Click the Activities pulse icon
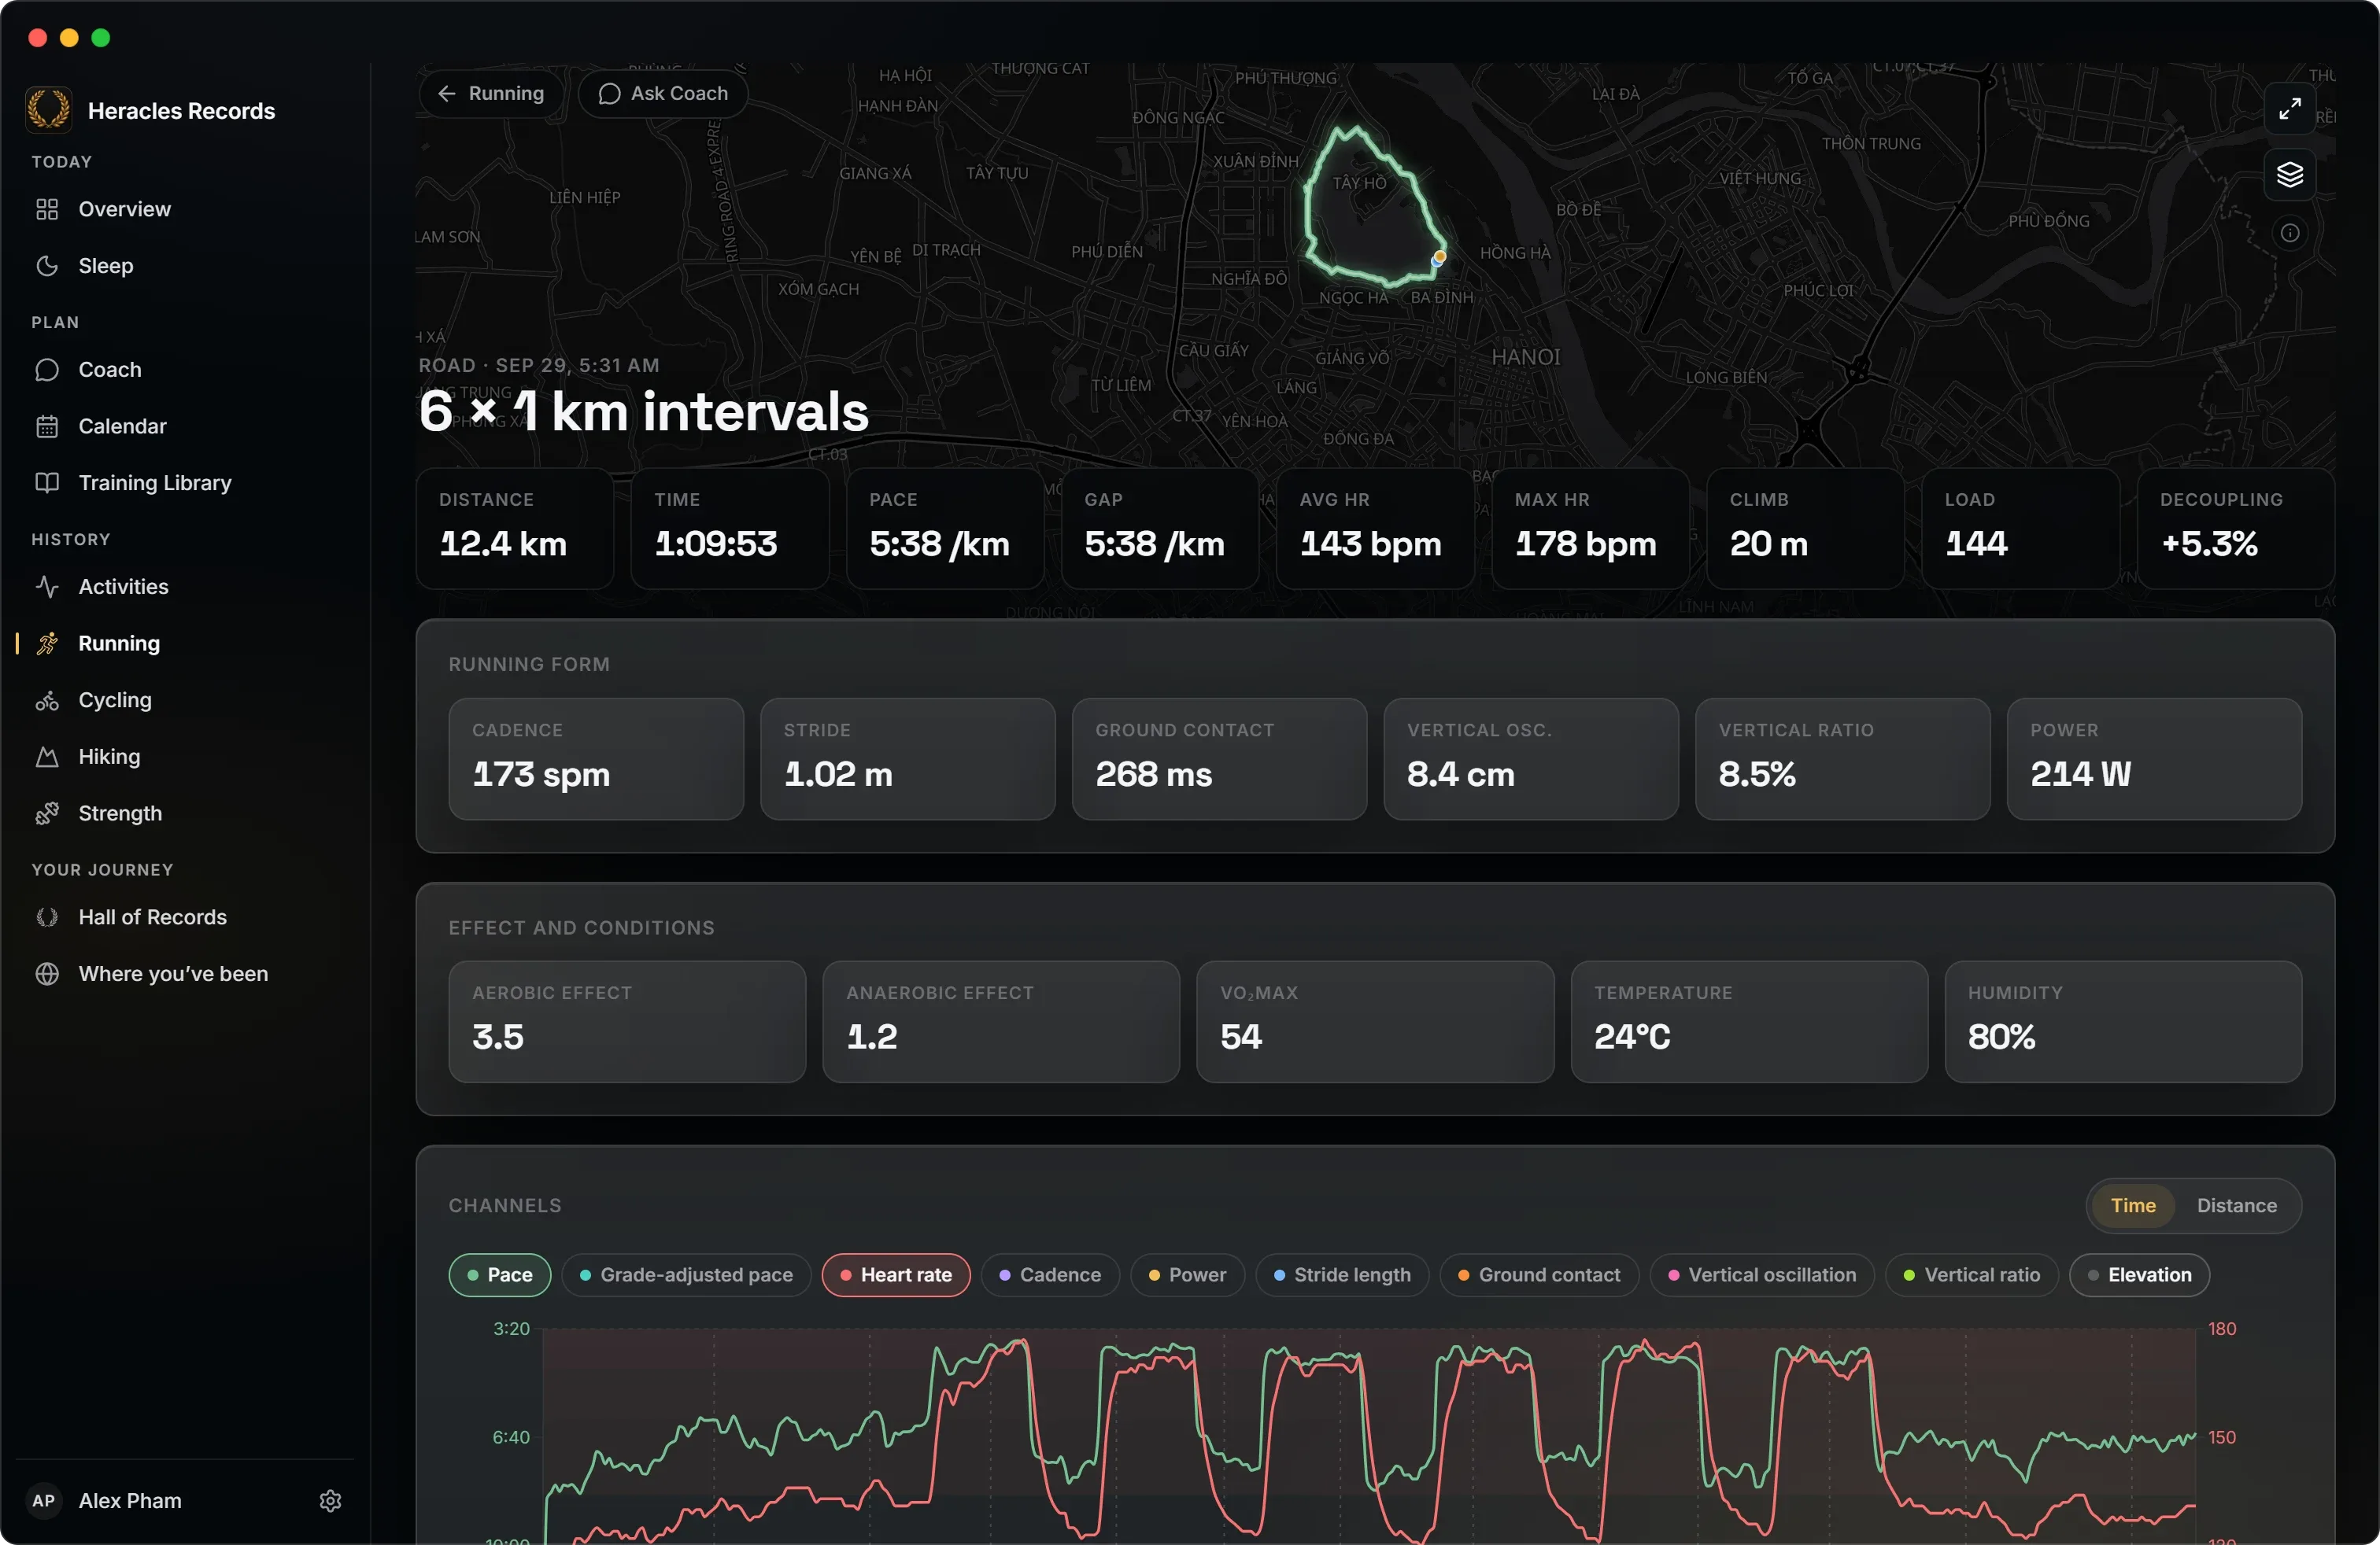Image resolution: width=2380 pixels, height=1545 pixels. pyautogui.click(x=47, y=587)
